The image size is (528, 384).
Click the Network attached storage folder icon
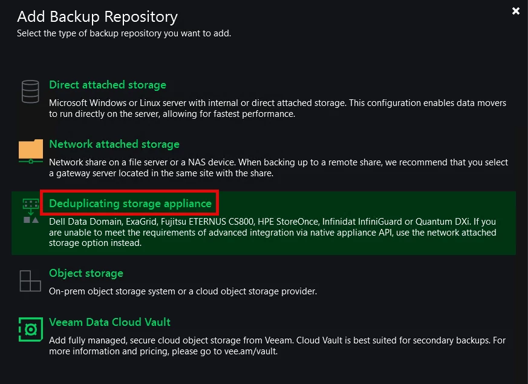coord(30,151)
